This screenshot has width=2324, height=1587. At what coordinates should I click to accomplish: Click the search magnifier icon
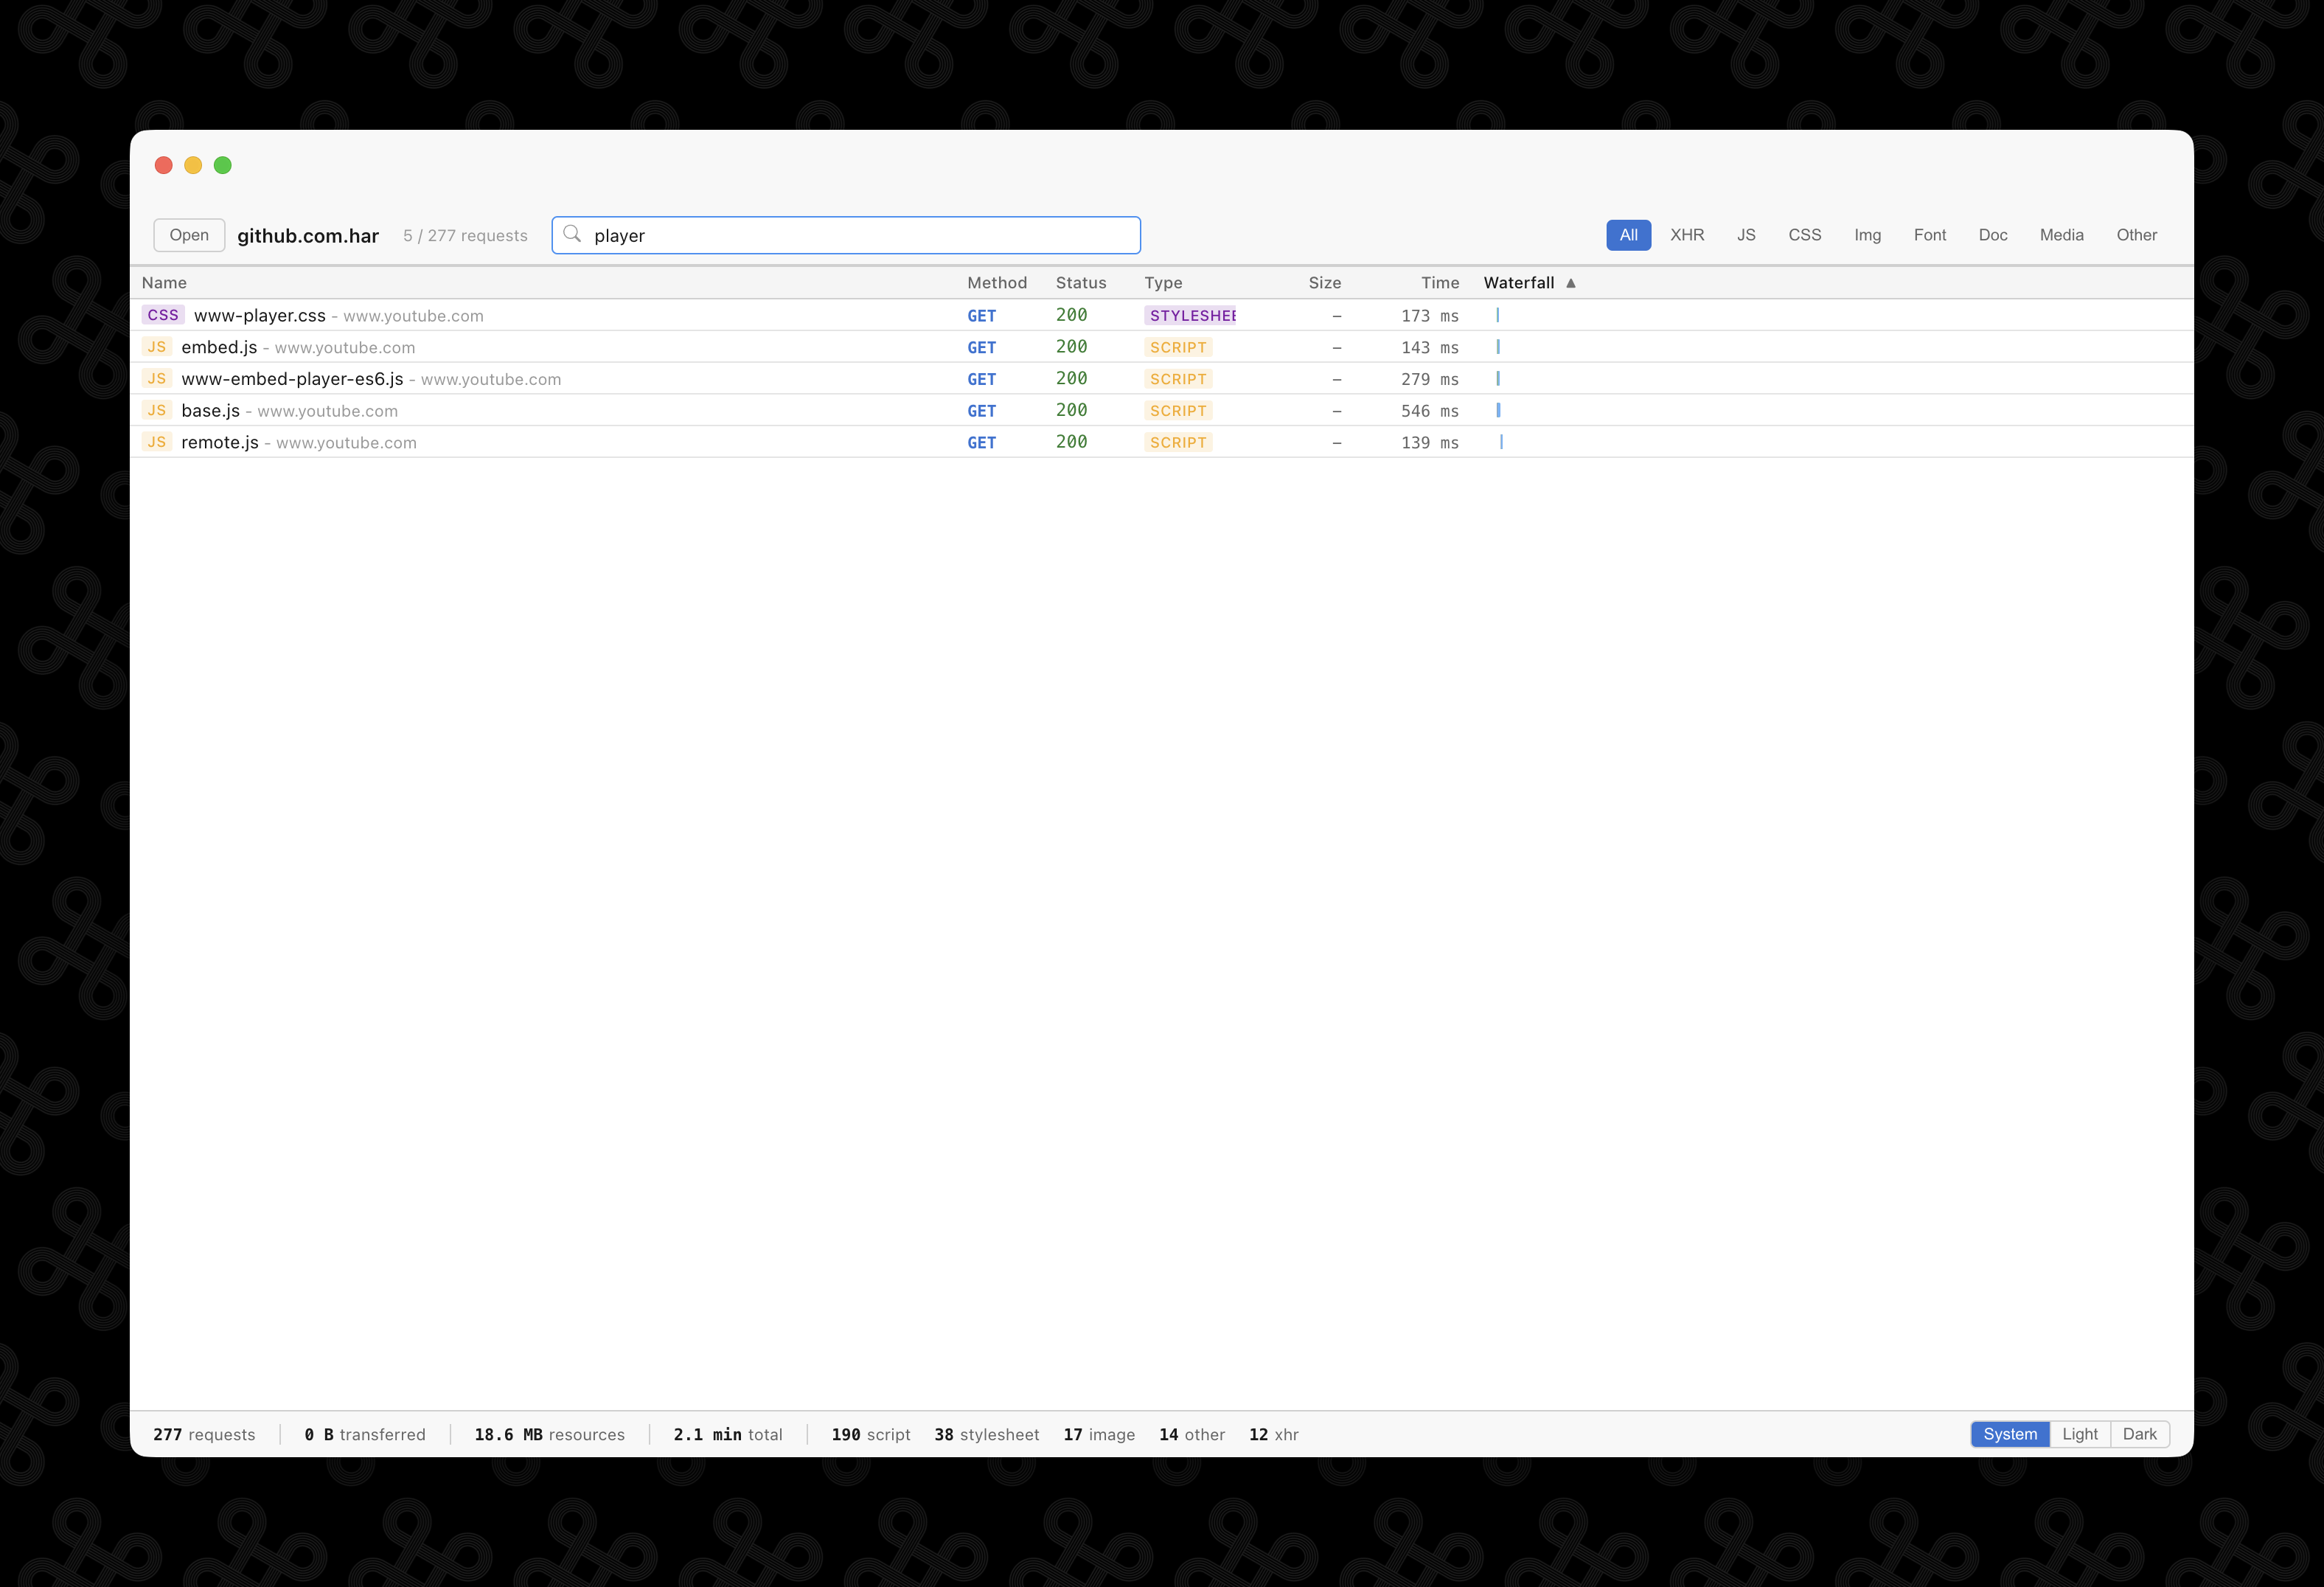[572, 234]
